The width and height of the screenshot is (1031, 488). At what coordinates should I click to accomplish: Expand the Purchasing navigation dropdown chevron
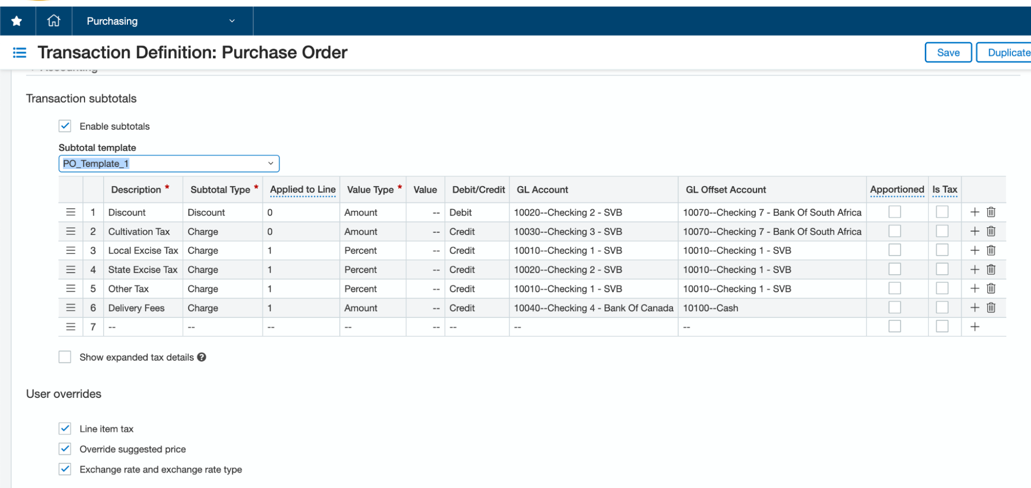231,21
